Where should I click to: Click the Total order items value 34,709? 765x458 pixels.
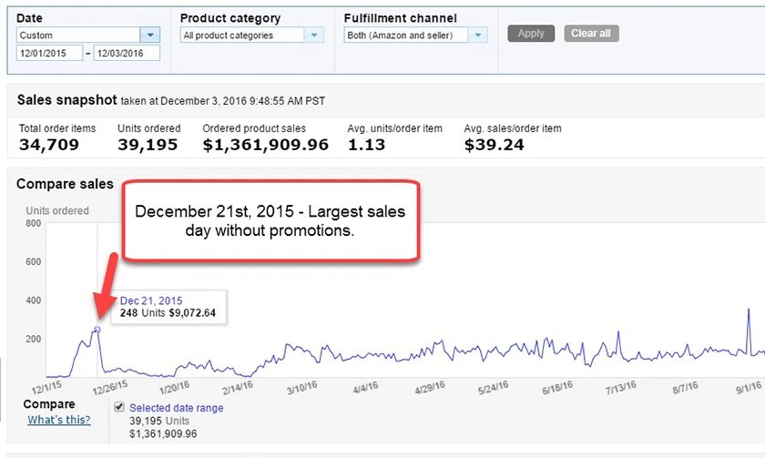pos(49,145)
